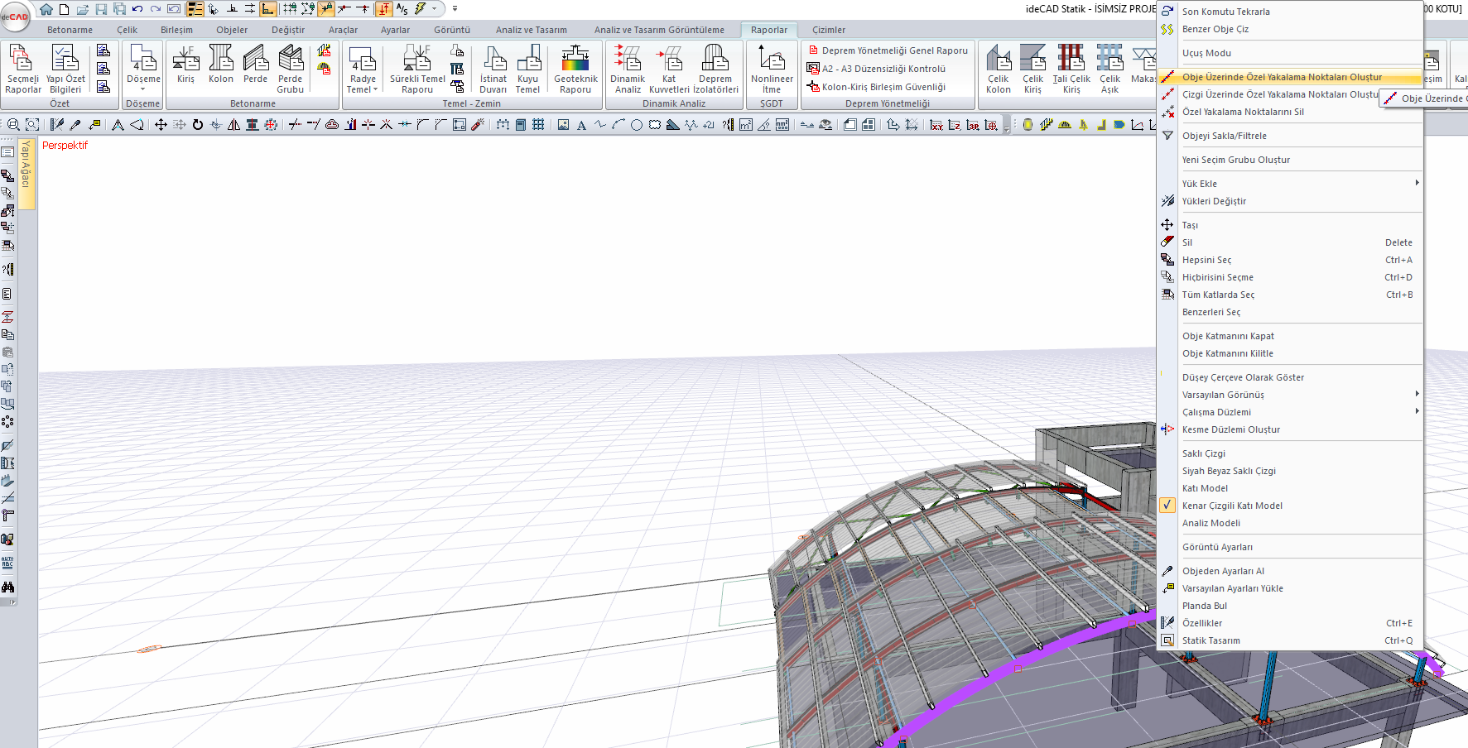
Task: Open Çelik Kolon report
Action: 999,70
